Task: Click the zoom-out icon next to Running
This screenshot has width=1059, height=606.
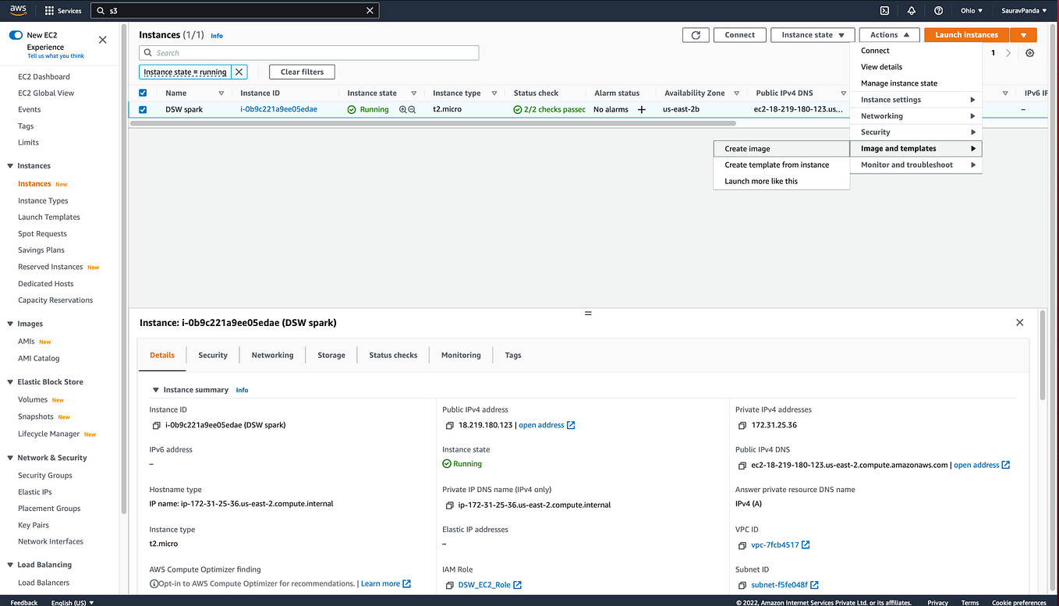Action: [412, 110]
